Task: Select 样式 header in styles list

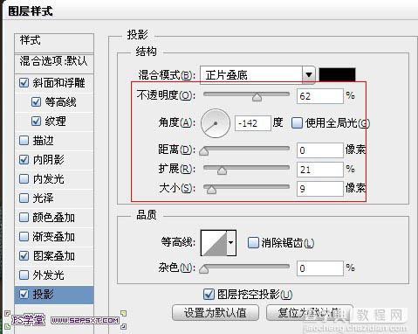Action: click(x=54, y=43)
